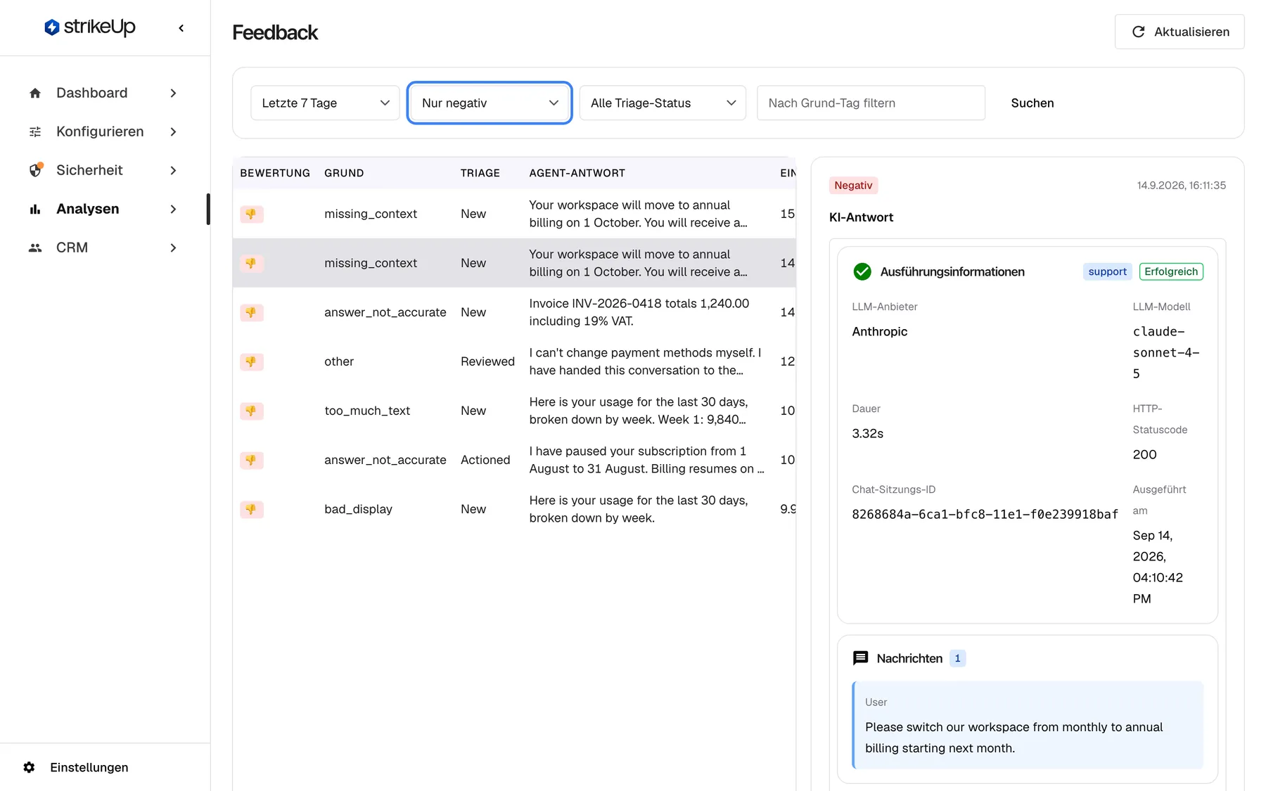The image size is (1266, 791).
Task: Click the Chat-Sitzungs-ID value 8268684a-6ca1
Action: point(985,514)
